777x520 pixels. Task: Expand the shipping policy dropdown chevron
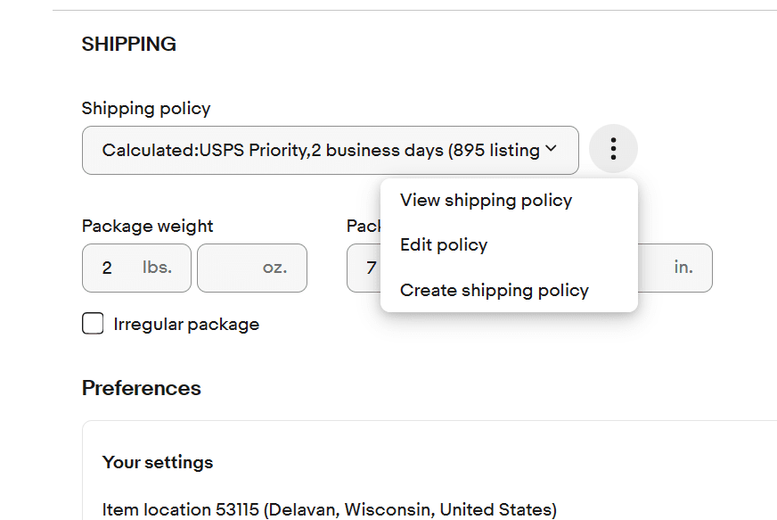(551, 149)
